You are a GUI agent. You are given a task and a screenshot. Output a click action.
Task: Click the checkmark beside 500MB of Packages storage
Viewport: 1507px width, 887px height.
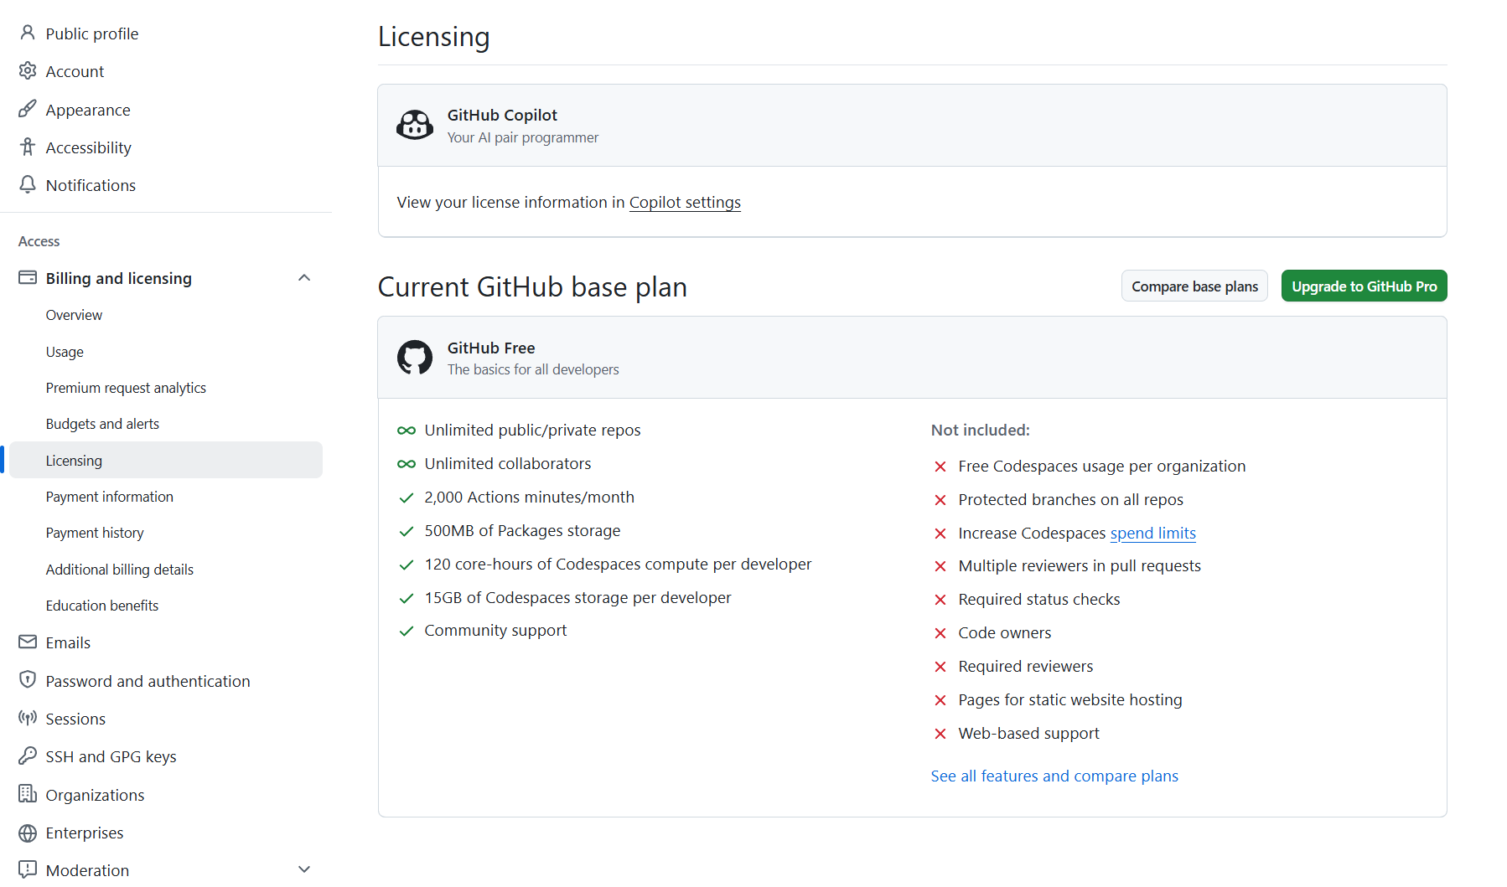pos(407,531)
